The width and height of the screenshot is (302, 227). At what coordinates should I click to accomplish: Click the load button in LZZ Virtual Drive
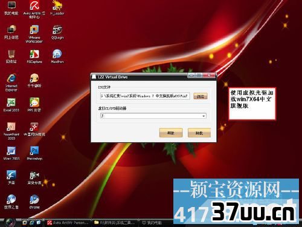pos(171,133)
